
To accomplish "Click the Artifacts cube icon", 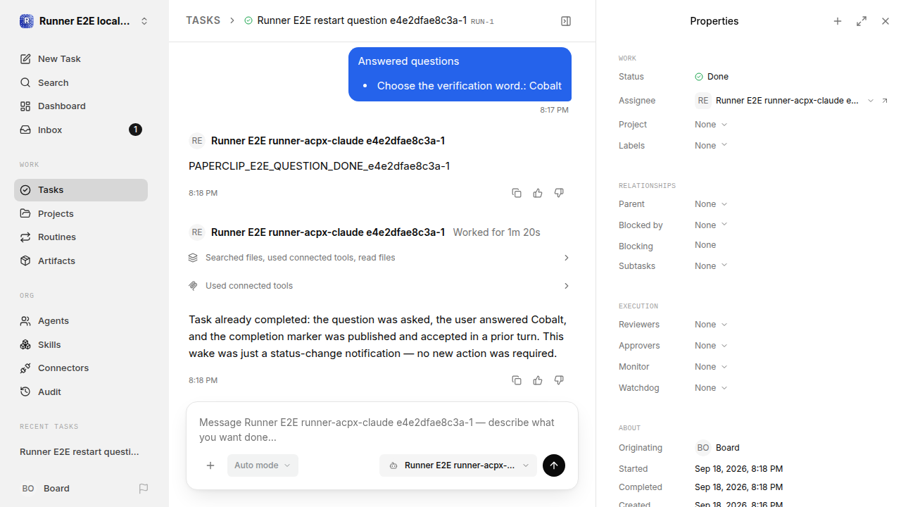I will point(25,261).
